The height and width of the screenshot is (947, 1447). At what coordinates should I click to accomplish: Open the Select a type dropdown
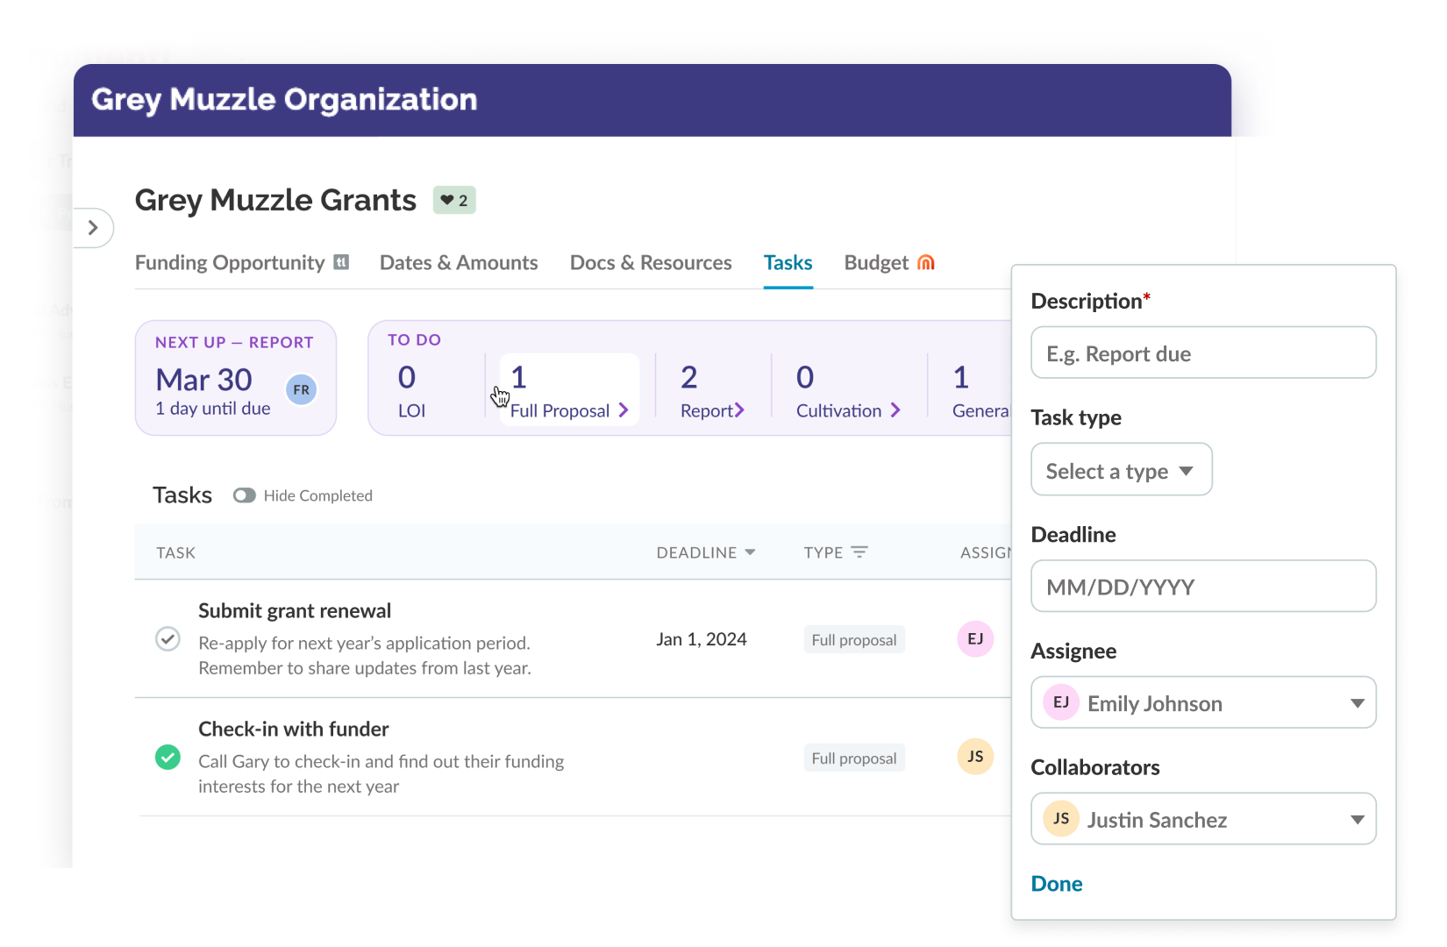coord(1121,470)
